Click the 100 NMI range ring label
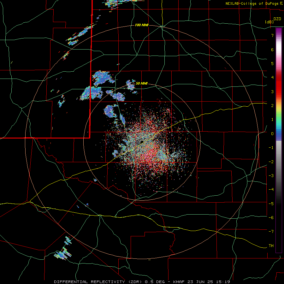 [x=142, y=25]
